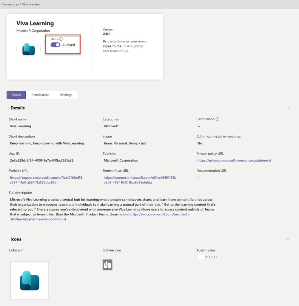This screenshot has width=299, height=306.
Task: Toggle the app Status from Allowed
Action: click(55, 44)
